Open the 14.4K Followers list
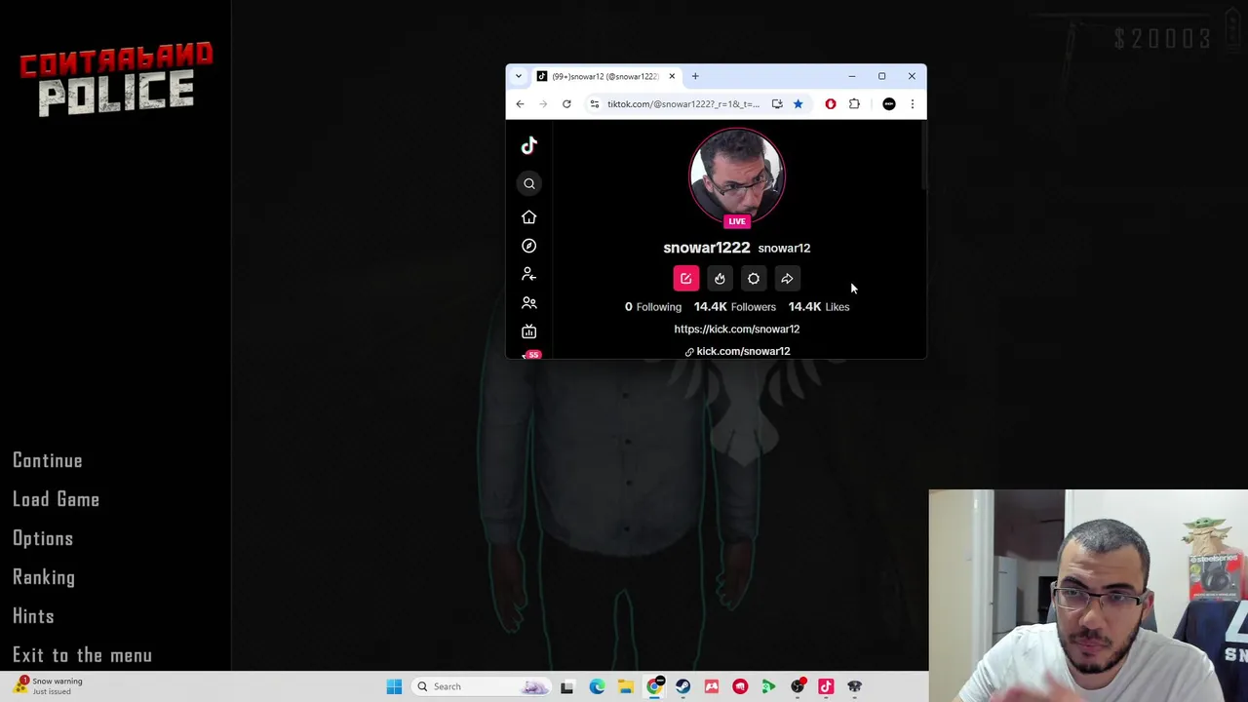 [x=735, y=306]
